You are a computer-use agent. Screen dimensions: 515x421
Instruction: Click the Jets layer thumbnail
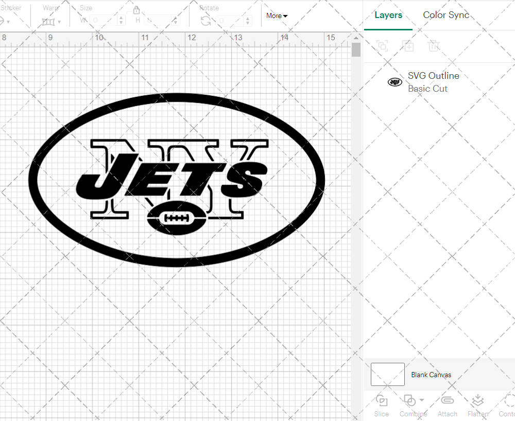pos(395,82)
